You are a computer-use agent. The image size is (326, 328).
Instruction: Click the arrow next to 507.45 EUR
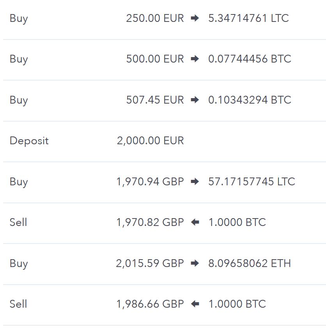[x=195, y=100]
